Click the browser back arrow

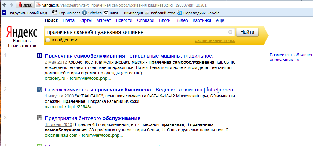(x=5, y=5)
